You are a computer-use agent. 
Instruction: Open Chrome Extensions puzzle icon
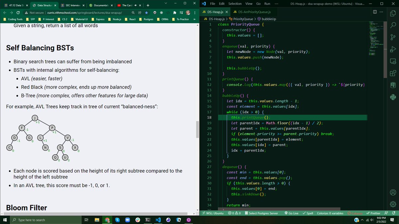coord(175,12)
